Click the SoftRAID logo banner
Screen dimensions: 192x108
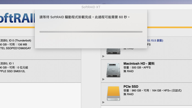click(x=17, y=18)
